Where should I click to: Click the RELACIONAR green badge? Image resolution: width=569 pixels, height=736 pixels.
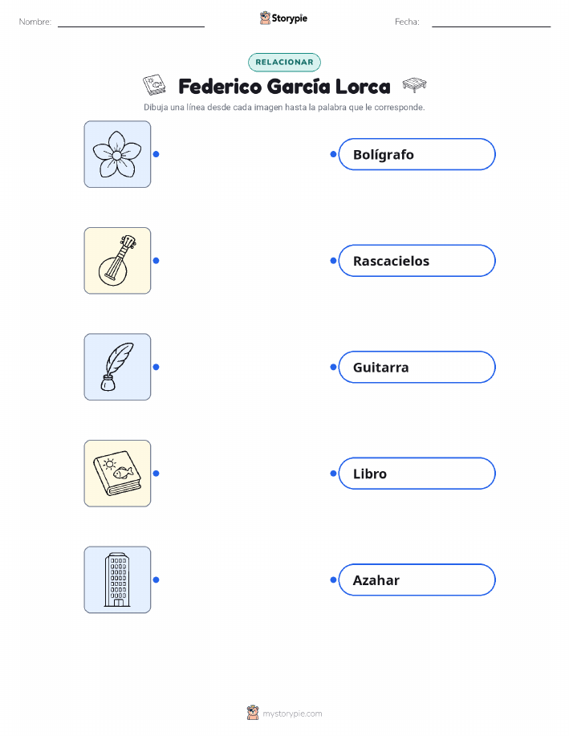tap(284, 62)
